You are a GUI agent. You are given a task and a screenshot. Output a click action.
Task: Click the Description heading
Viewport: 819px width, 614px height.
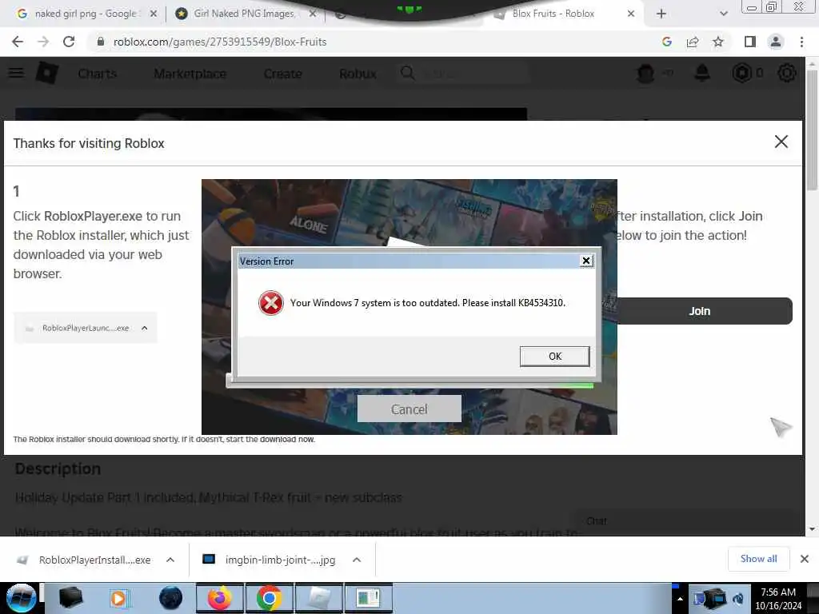coord(58,468)
